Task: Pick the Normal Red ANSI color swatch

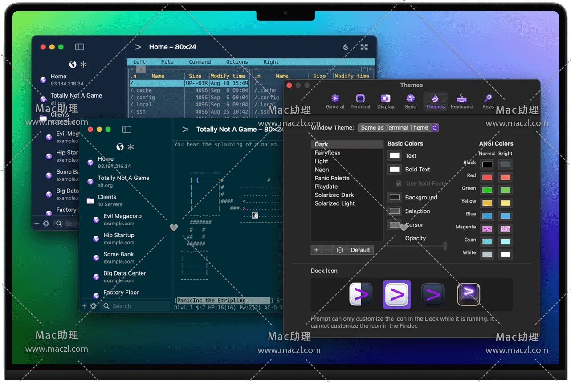Action: click(x=487, y=177)
